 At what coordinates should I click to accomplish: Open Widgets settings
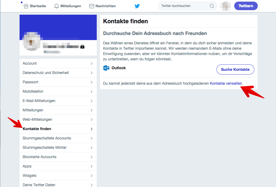[58, 176]
